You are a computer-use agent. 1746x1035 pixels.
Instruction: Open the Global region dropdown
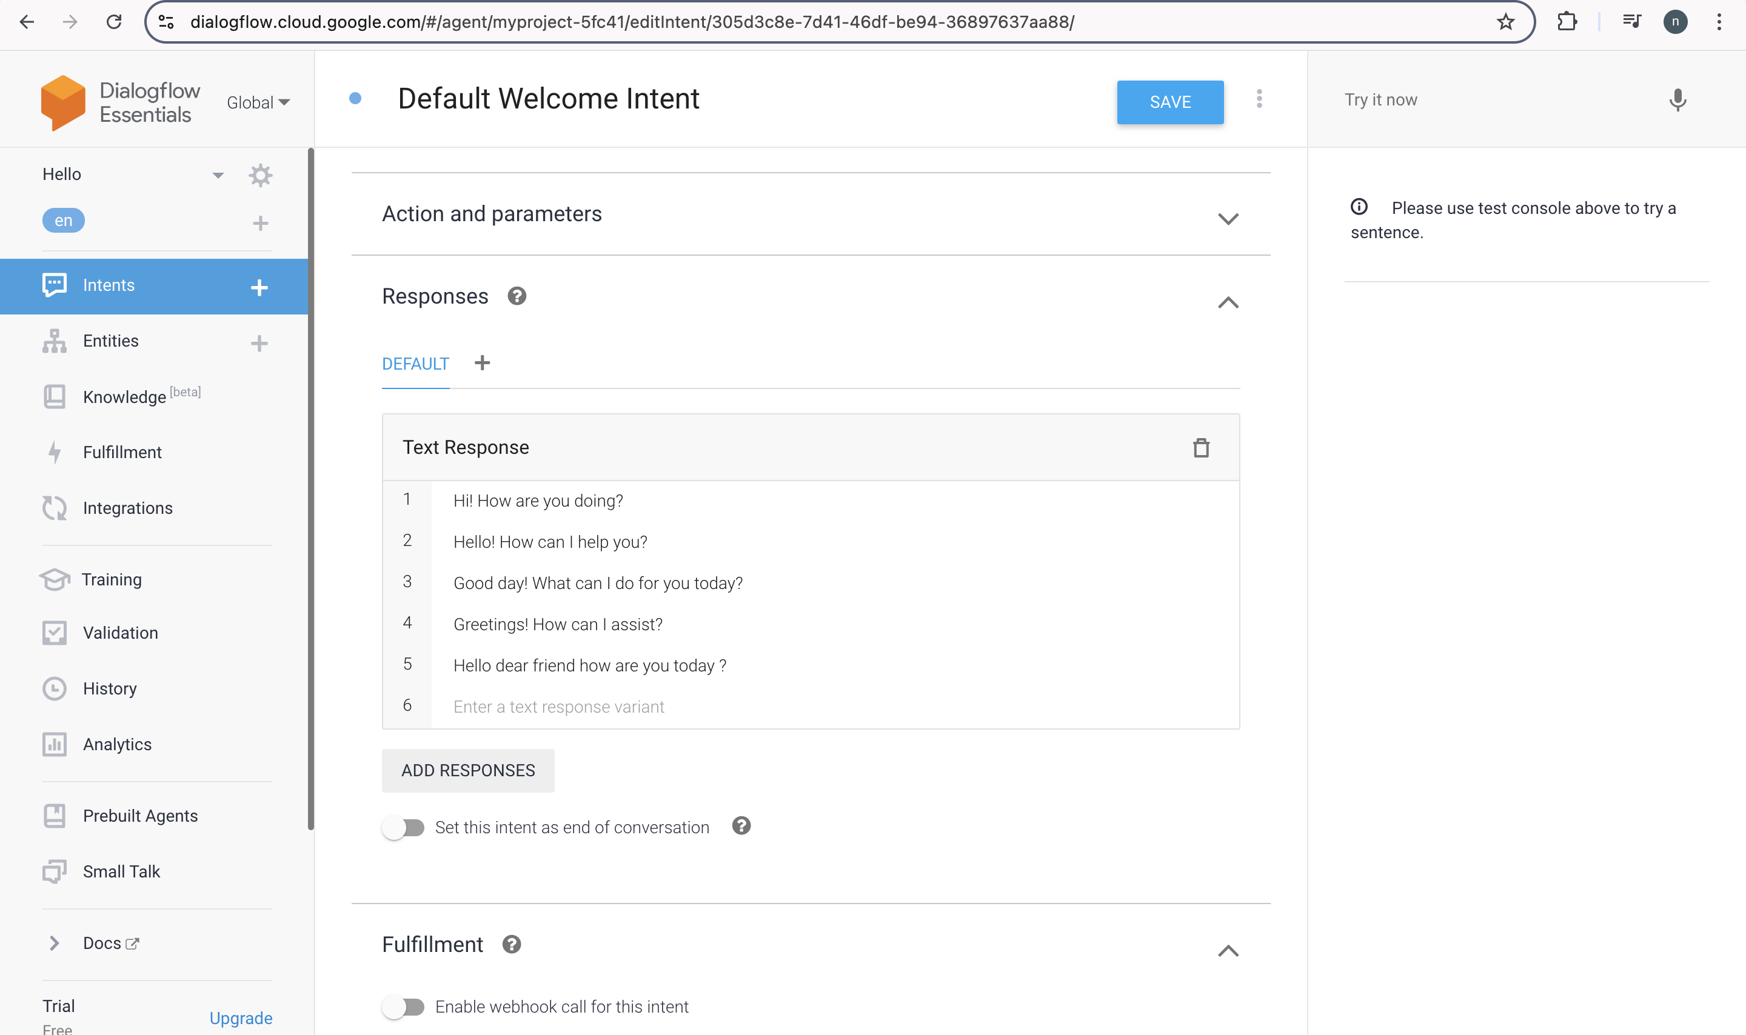pos(258,102)
